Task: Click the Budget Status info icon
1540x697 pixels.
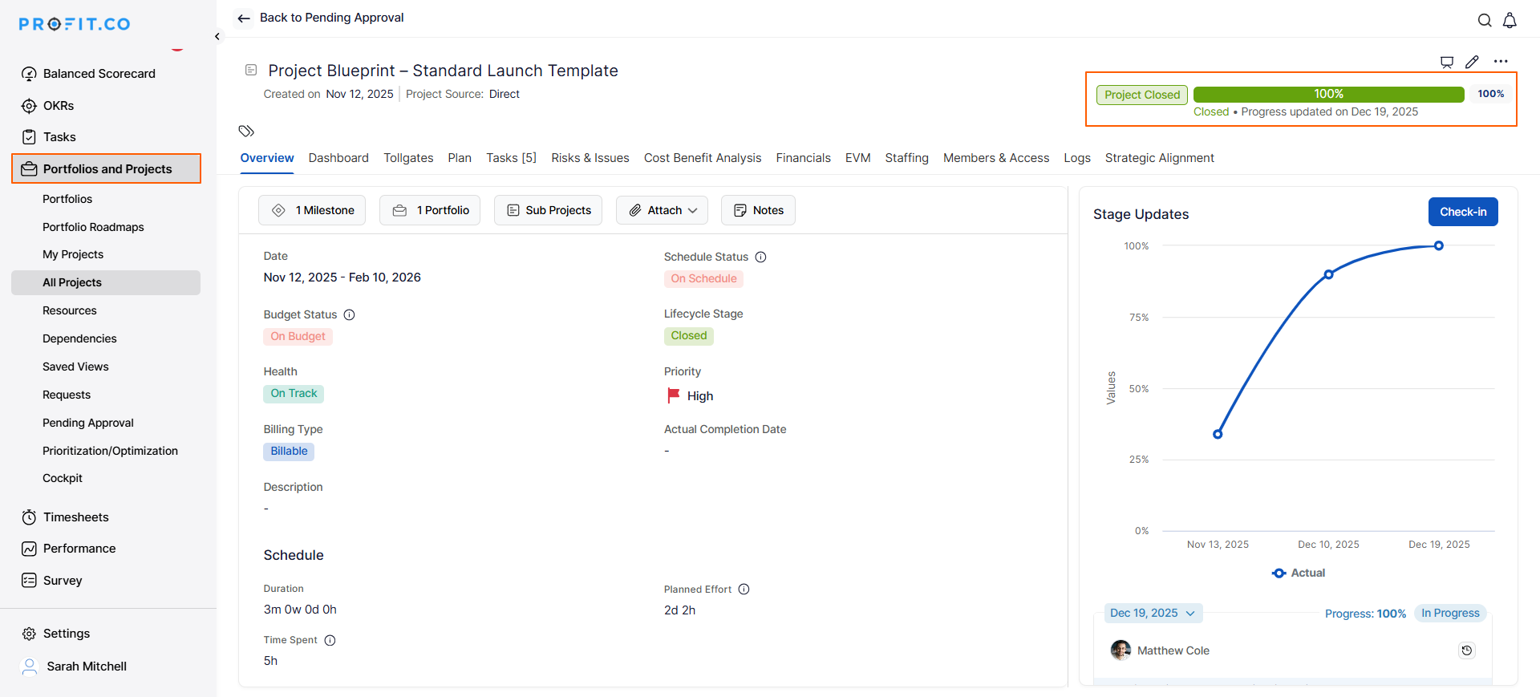Action: (350, 315)
